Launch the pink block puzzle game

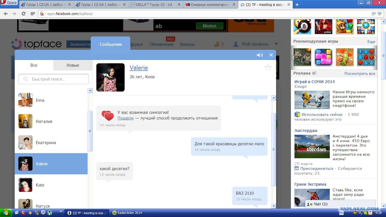pyautogui.click(x=324, y=57)
